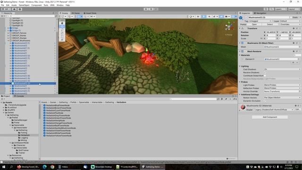Click the Play button
The image size is (302, 170).
[x=146, y=9]
